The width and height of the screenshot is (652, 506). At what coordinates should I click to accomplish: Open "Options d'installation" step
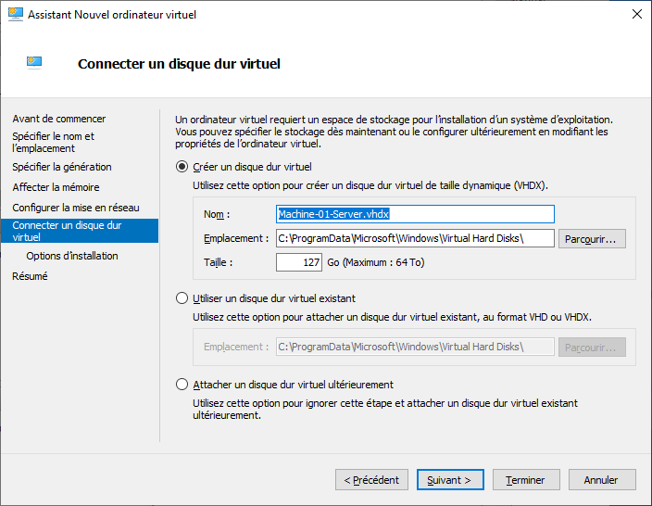point(72,256)
